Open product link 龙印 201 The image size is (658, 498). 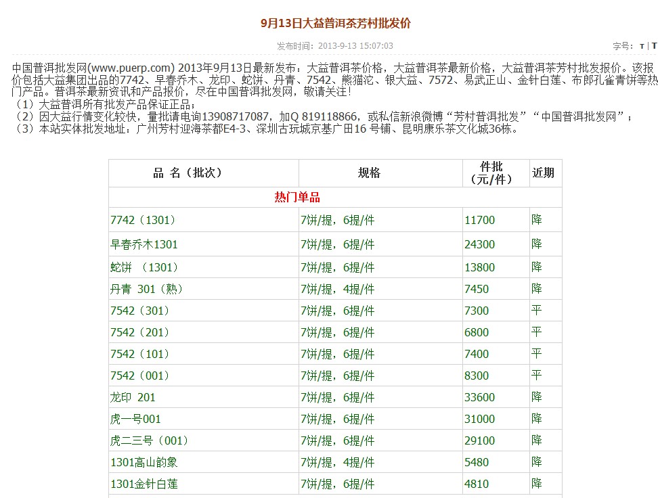click(133, 397)
